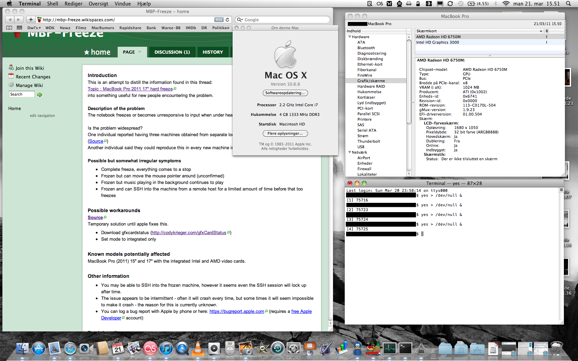Open Top Sites grid icon
578x361 pixels.
click(19, 28)
